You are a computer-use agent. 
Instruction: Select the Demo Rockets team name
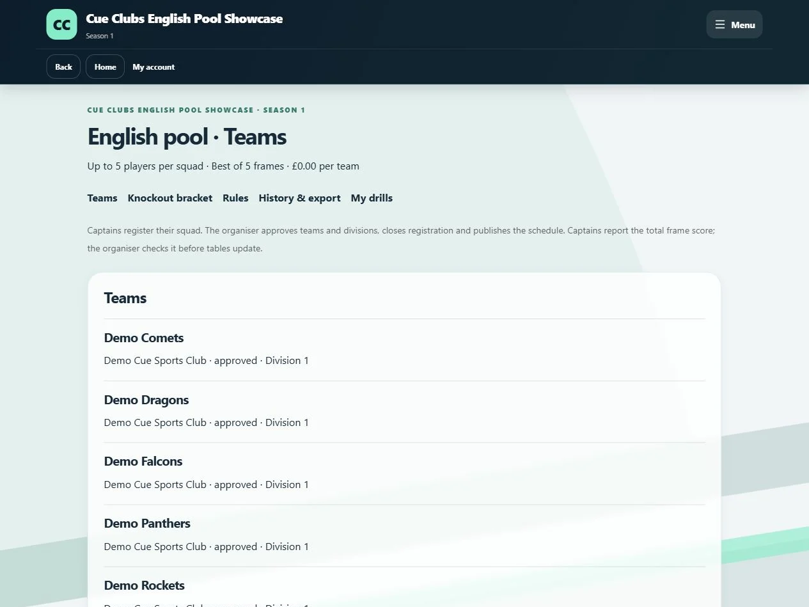(145, 585)
